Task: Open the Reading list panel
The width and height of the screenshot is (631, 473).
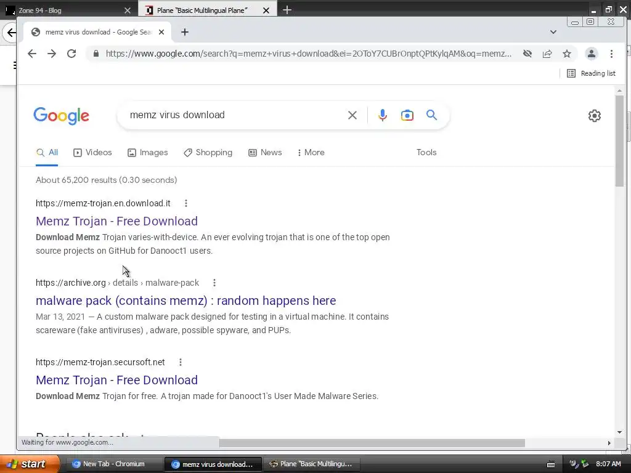Action: [591, 73]
